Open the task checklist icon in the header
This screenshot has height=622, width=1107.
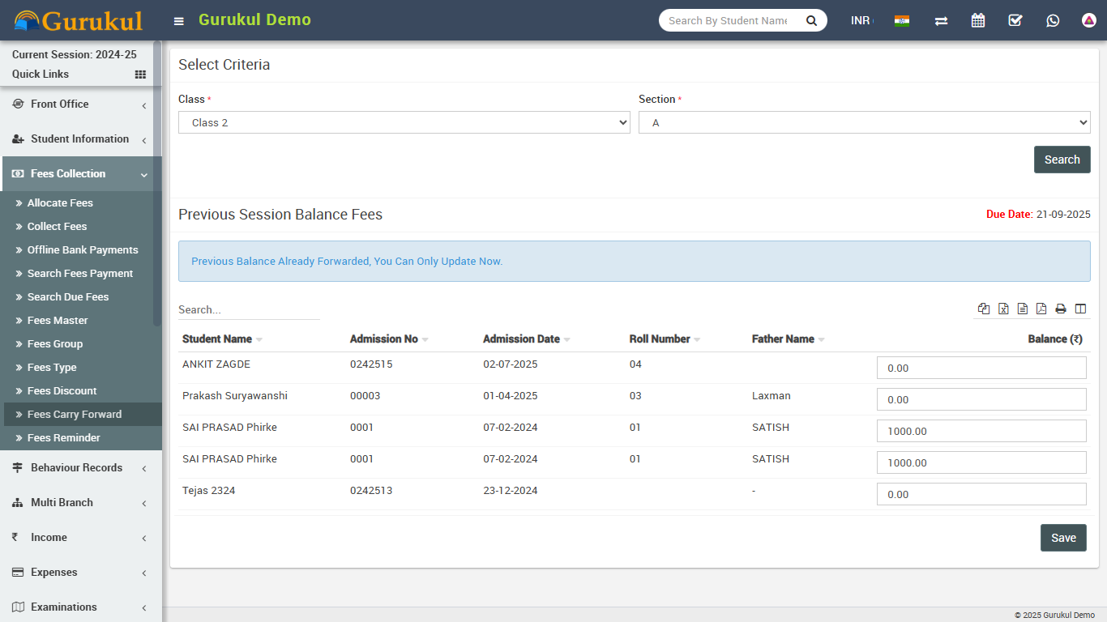point(1015,20)
